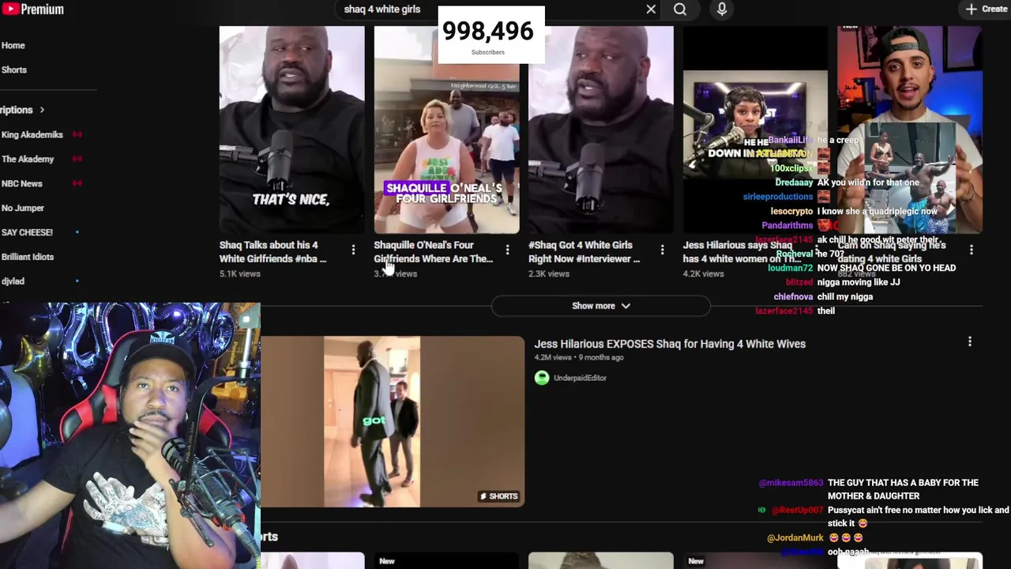Screen dimensions: 1011x569
Task: Open the options menu for the EXPOSES Shaq video
Action: click(970, 342)
